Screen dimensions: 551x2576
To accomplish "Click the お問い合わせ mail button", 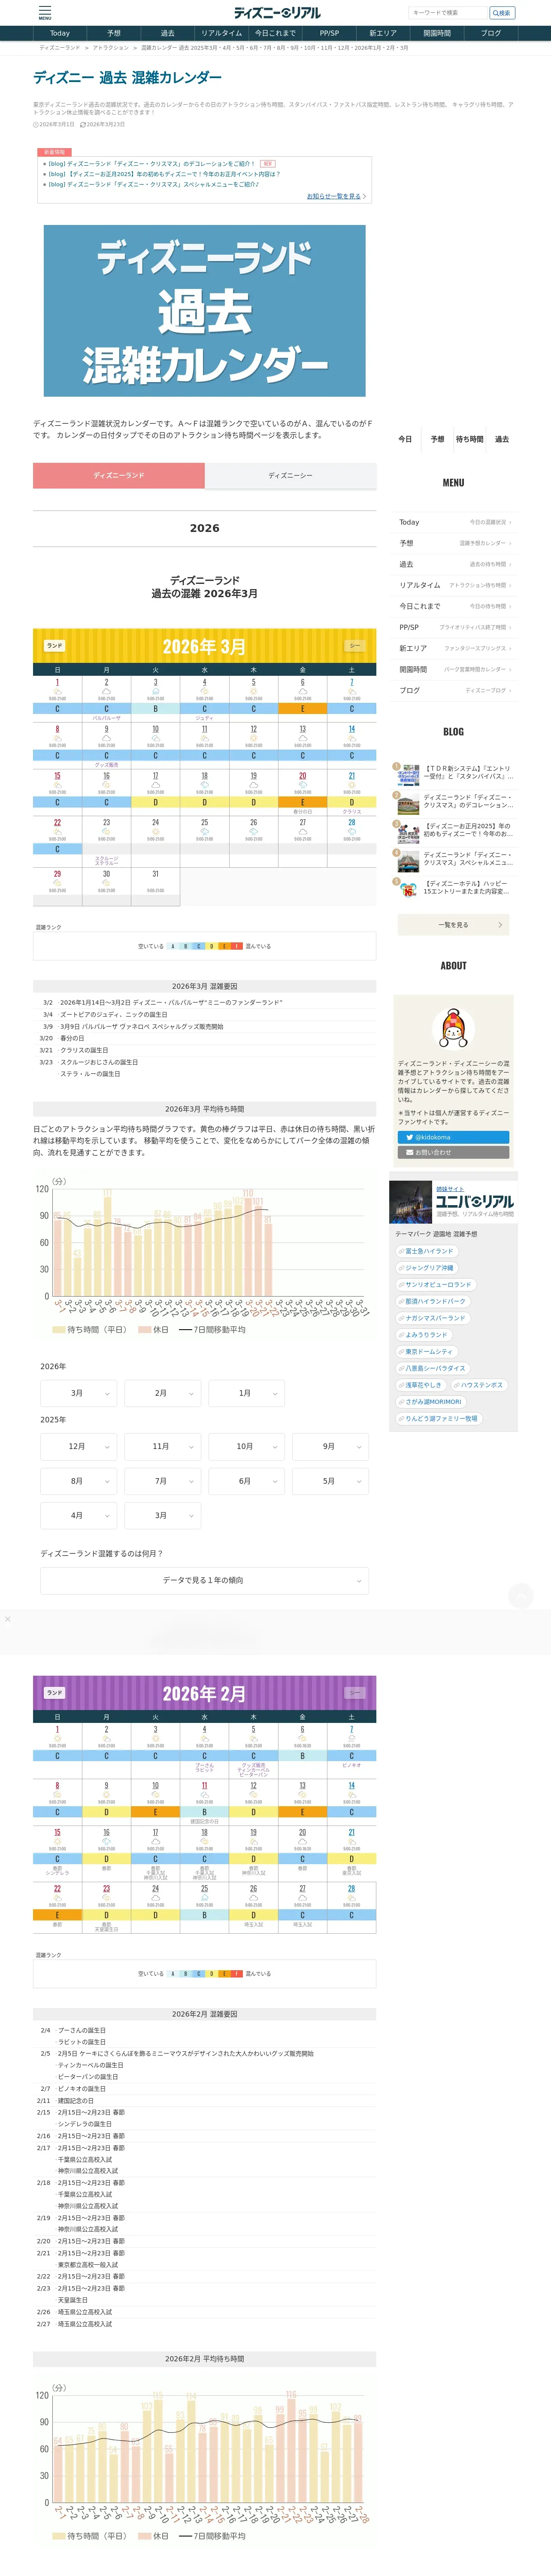I will tap(453, 1152).
